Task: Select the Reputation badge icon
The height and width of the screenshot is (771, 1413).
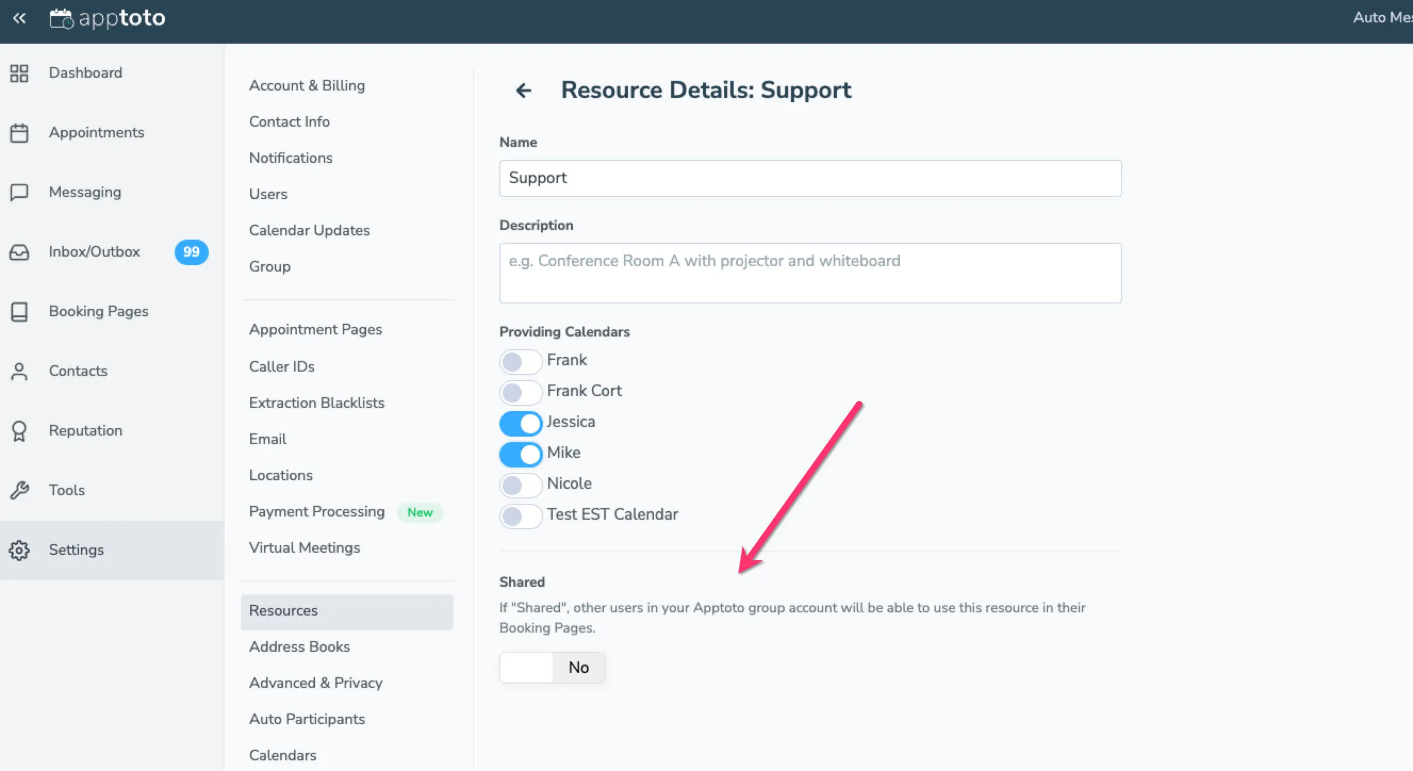Action: [19, 431]
